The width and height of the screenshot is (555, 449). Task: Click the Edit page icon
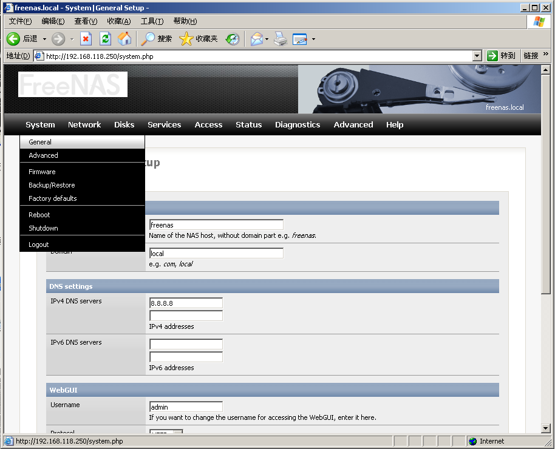pos(300,39)
